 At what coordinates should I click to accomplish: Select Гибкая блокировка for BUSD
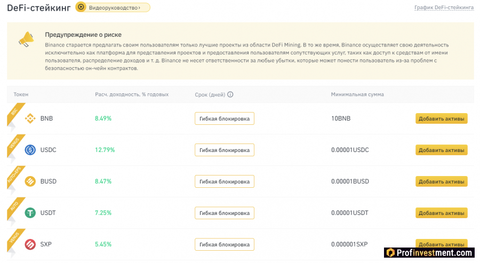[225, 181]
